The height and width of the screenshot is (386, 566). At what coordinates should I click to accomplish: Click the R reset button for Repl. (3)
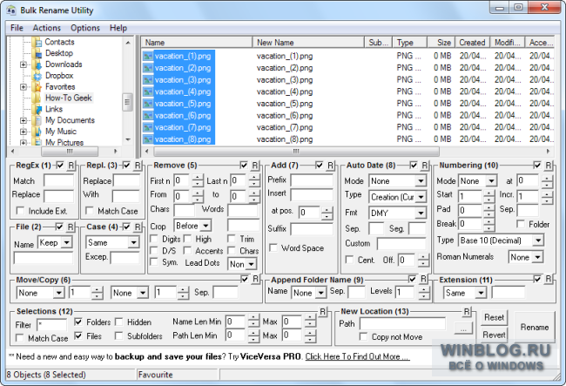[138, 166]
